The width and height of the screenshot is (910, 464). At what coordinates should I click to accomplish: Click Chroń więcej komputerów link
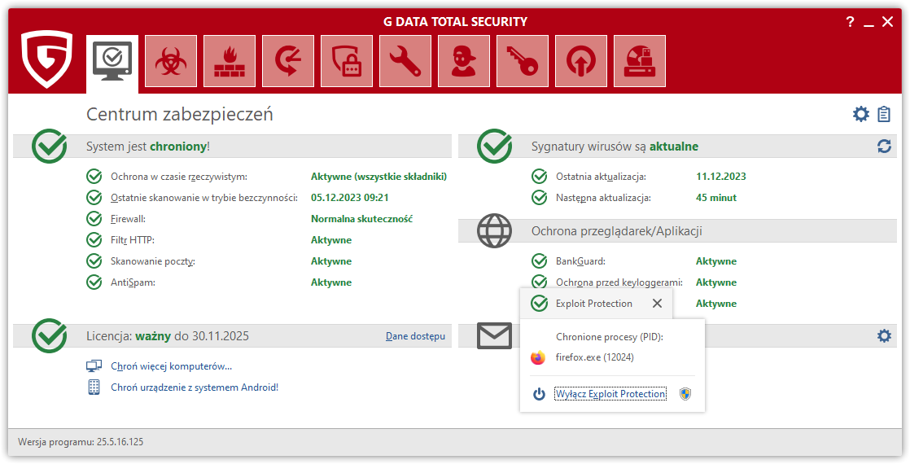pos(171,366)
